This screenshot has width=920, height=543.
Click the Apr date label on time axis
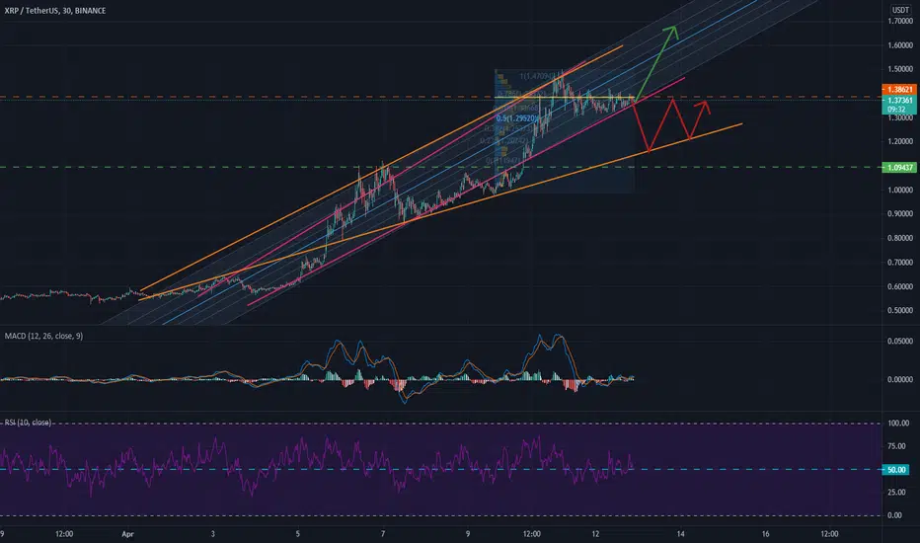pos(127,534)
